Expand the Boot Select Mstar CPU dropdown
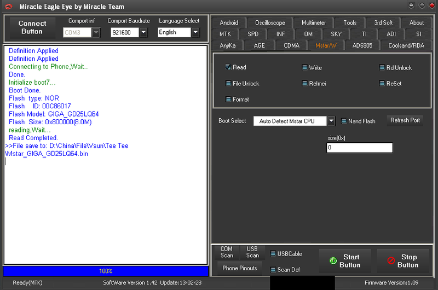The image size is (438, 290). pos(331,121)
